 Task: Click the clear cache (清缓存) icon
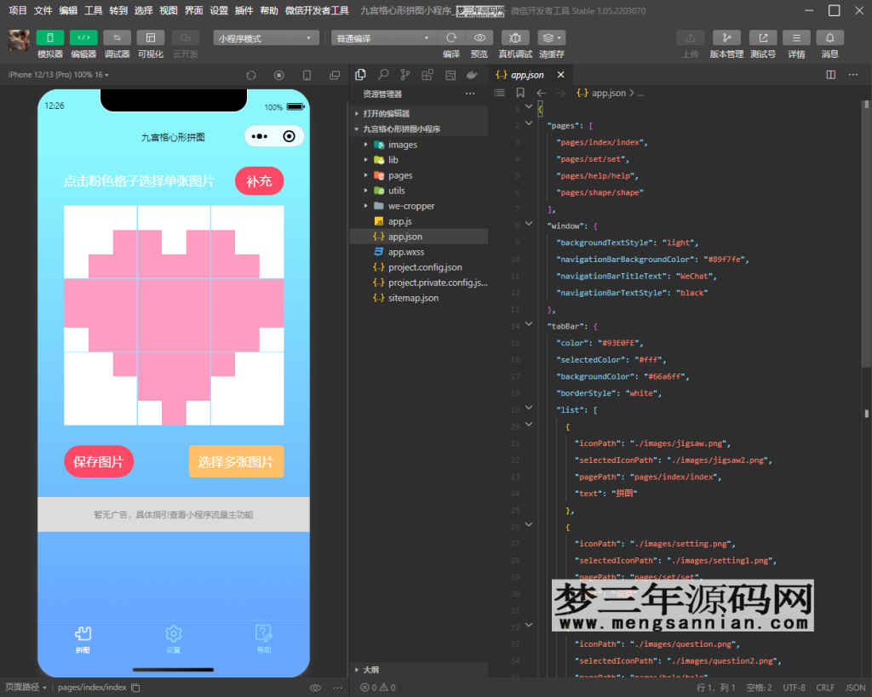pos(551,38)
